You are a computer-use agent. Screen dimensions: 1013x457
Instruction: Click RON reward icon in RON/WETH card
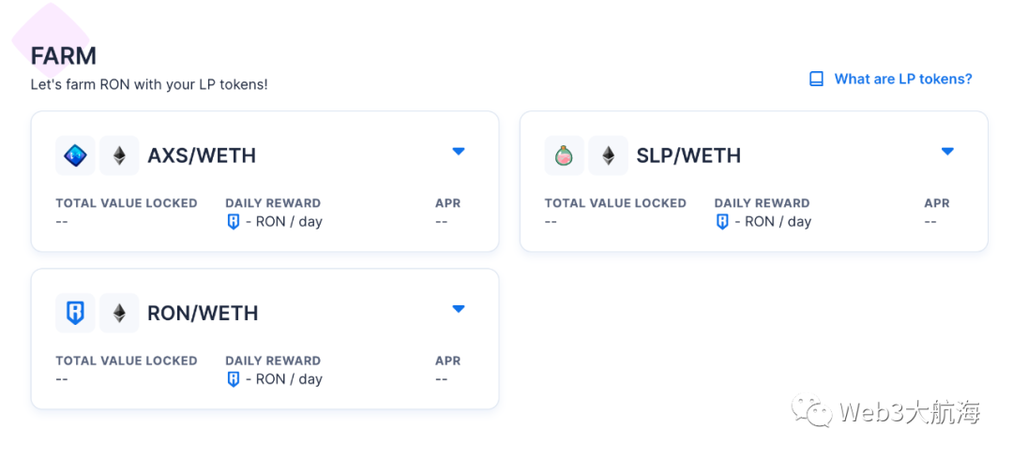coord(234,379)
